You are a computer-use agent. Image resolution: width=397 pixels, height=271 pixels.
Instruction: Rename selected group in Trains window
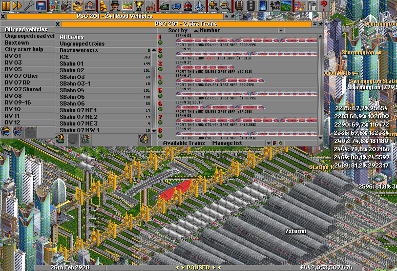point(85,139)
